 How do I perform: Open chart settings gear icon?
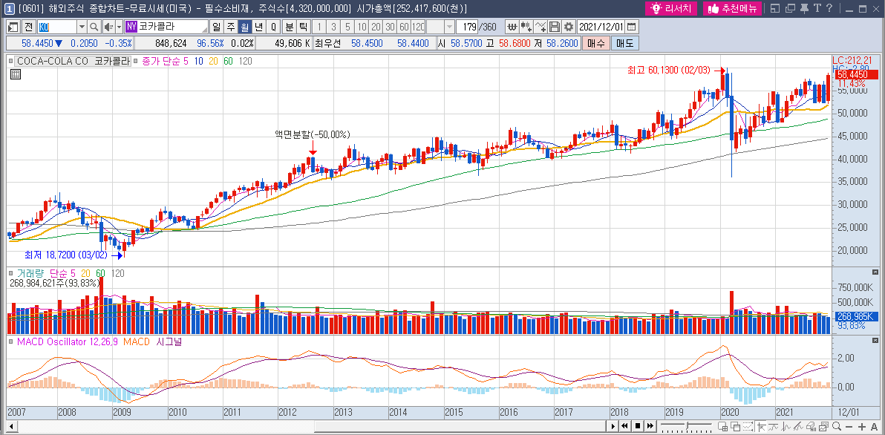tap(569, 27)
